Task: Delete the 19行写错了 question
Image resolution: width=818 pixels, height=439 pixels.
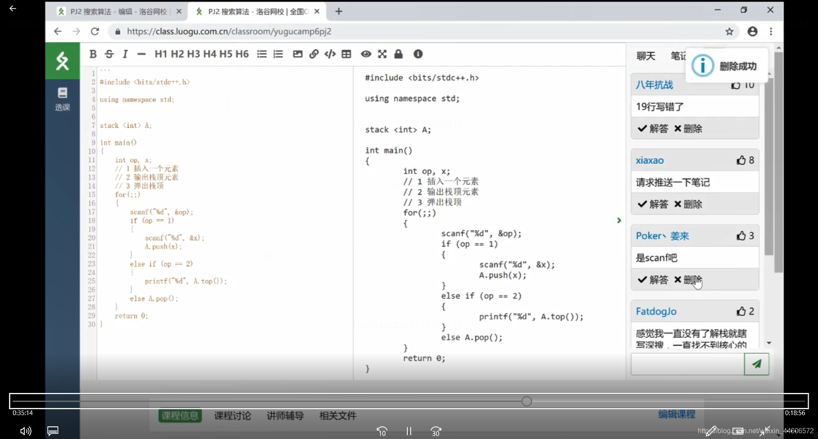Action: pos(688,129)
